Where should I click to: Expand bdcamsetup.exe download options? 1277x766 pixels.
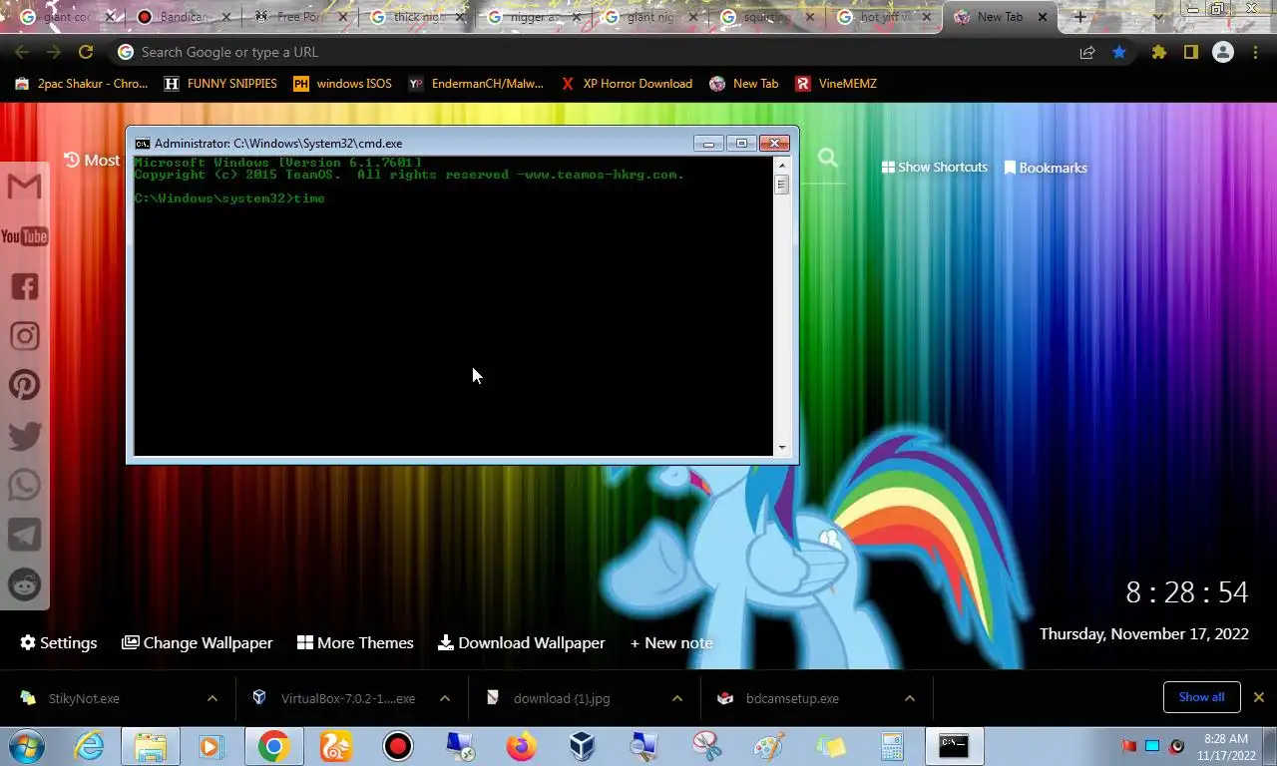910,698
